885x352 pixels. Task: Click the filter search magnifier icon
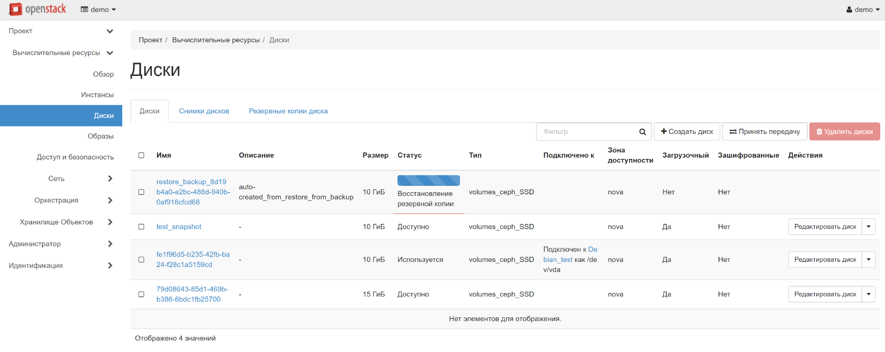pyautogui.click(x=642, y=132)
